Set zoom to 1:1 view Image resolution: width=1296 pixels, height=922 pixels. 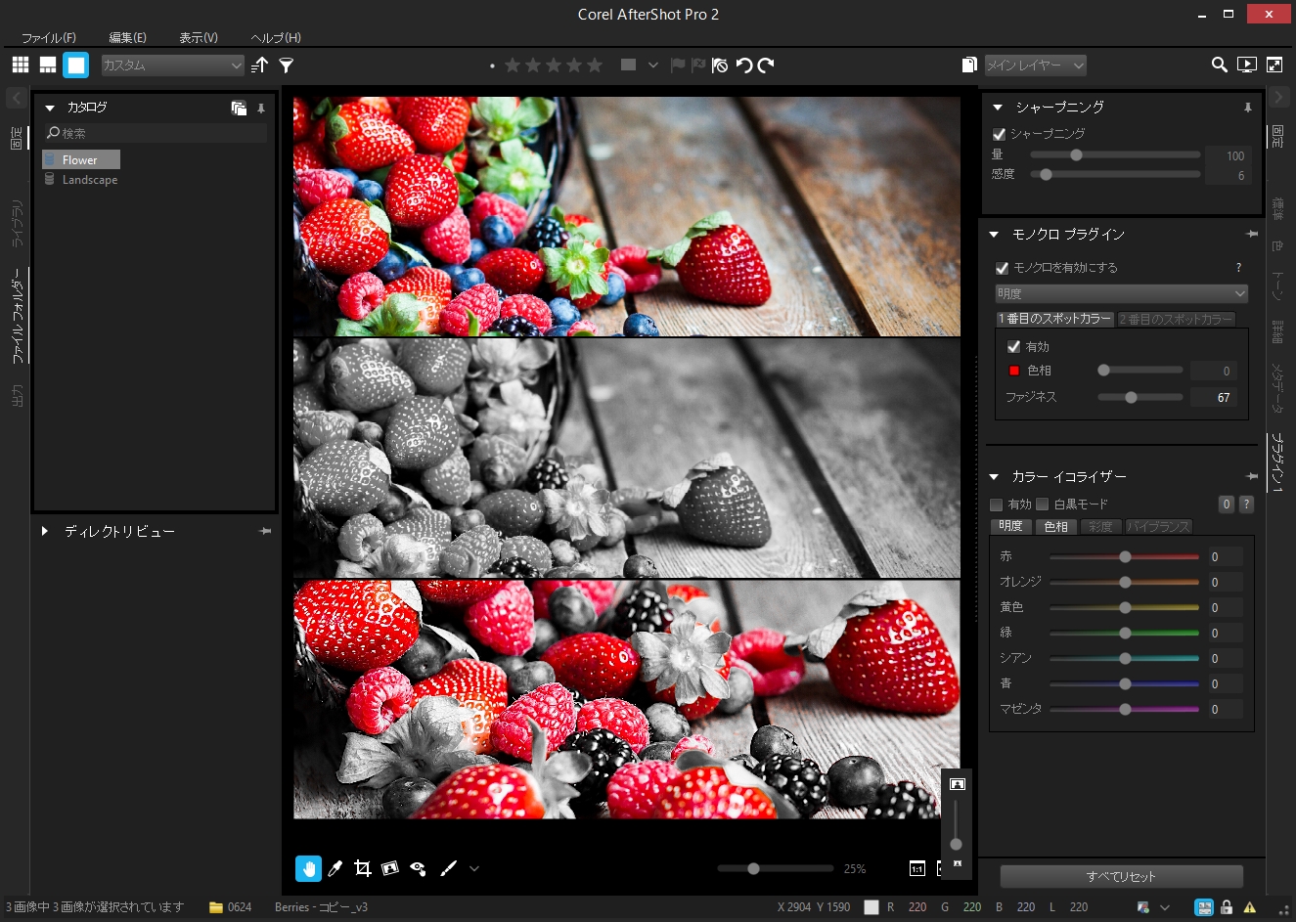[x=916, y=868]
